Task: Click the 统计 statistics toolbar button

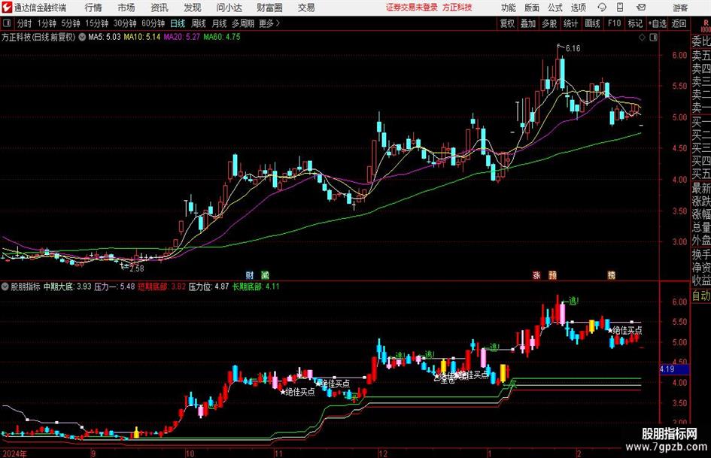Action: (x=571, y=23)
